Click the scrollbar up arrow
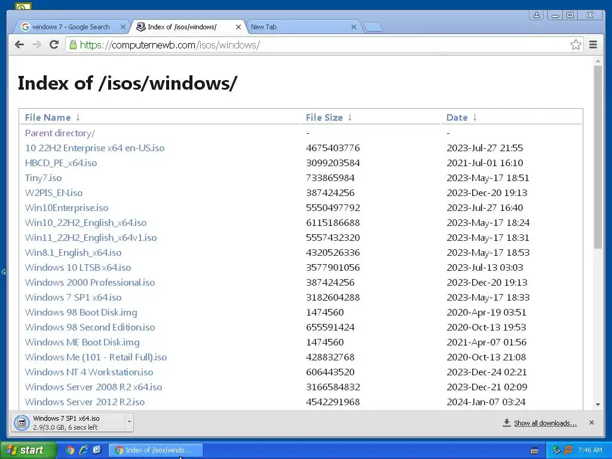This screenshot has height=459, width=612. click(598, 62)
